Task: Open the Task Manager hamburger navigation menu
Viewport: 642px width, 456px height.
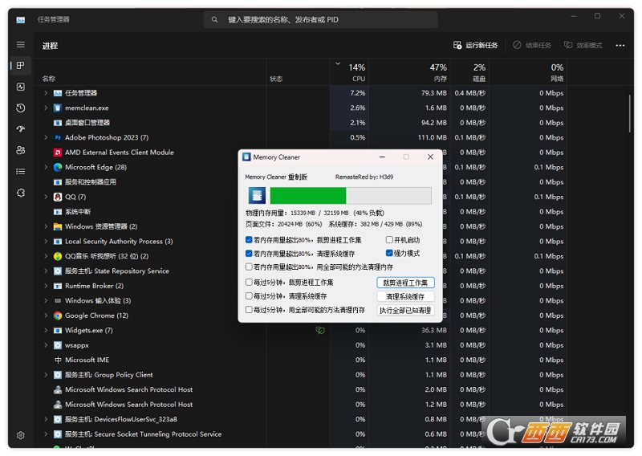Action: (21, 45)
